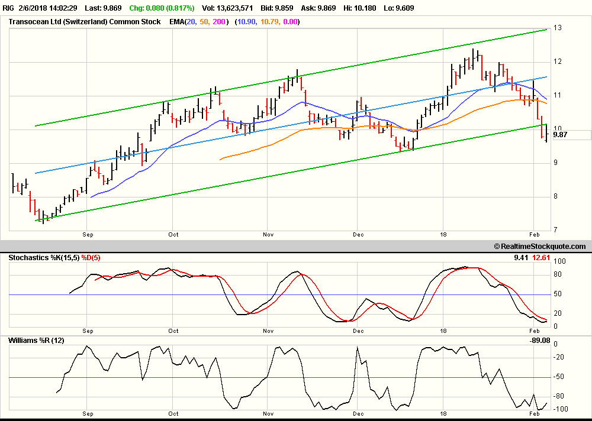The image size is (592, 421).
Task: Click the red %D(5) stochastics label
Action: tap(91, 258)
